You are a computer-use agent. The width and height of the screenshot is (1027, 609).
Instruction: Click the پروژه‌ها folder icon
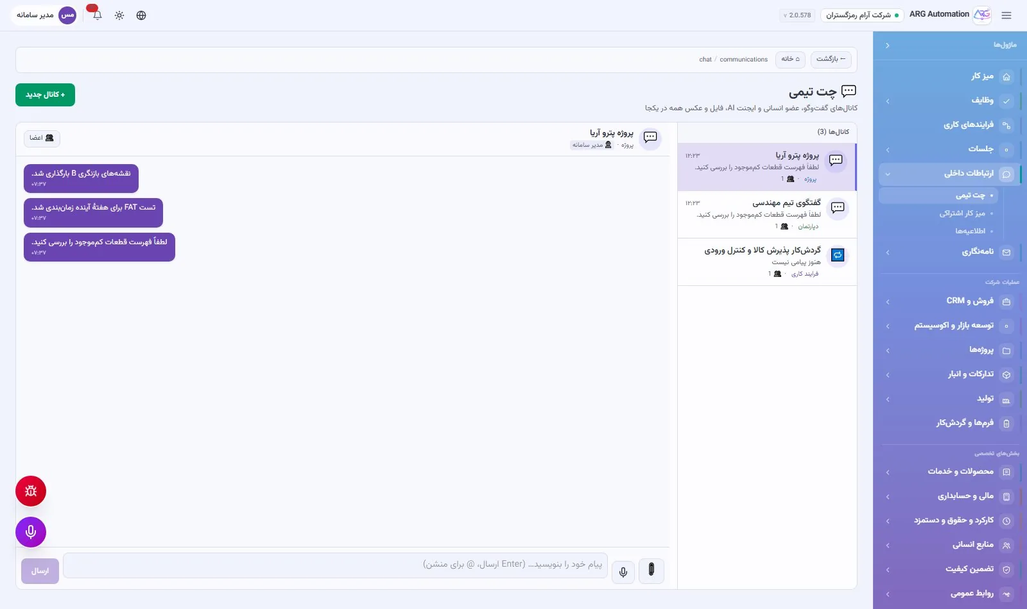pos(1006,351)
